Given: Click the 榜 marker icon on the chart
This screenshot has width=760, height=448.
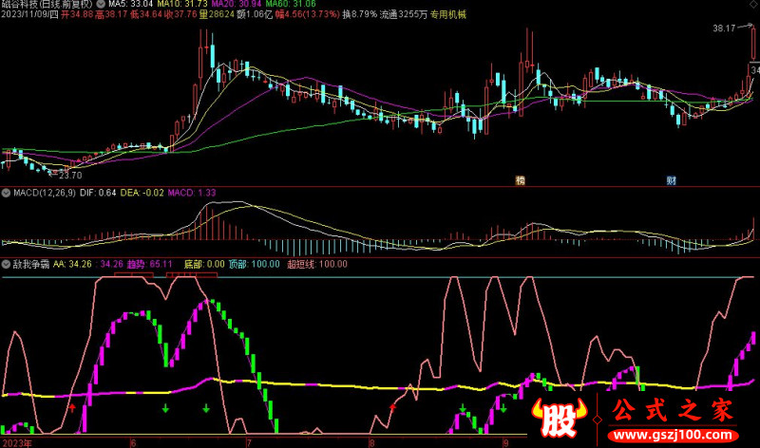Looking at the screenshot, I should click(x=520, y=180).
